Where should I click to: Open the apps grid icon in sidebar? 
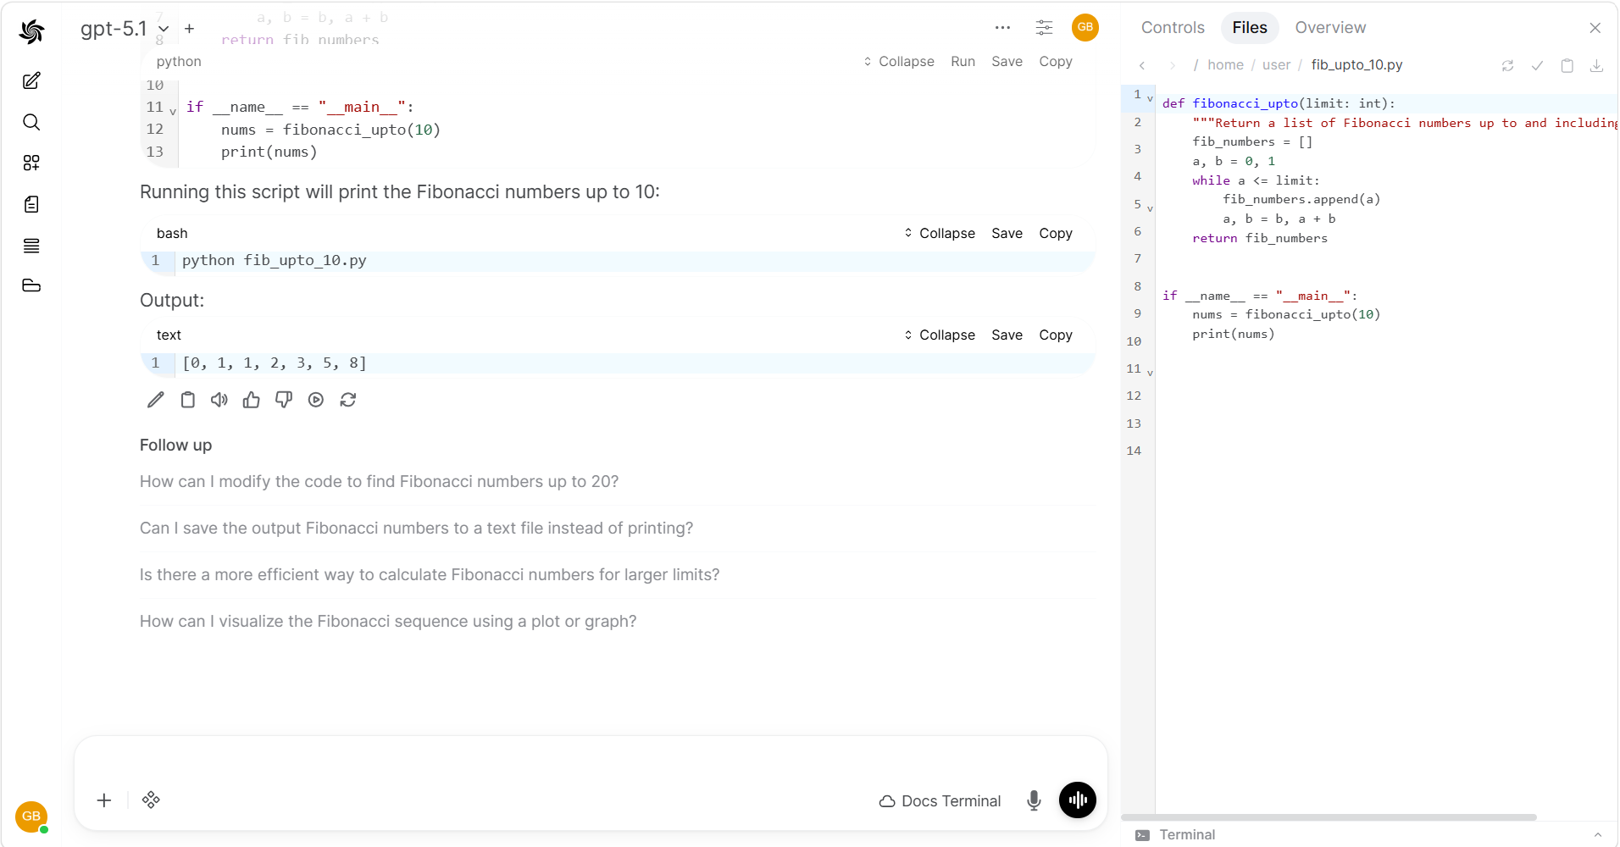tap(31, 163)
